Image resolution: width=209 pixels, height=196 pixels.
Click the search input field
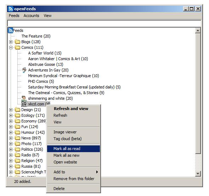click(x=104, y=23)
